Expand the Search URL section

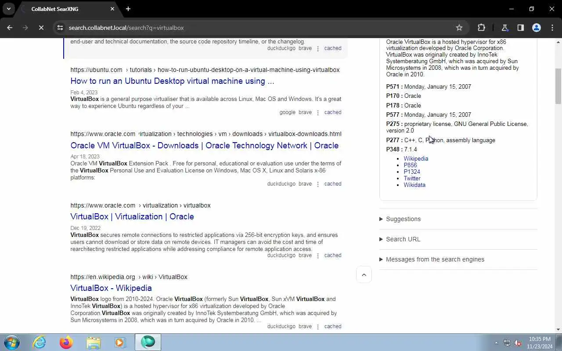tap(458, 239)
